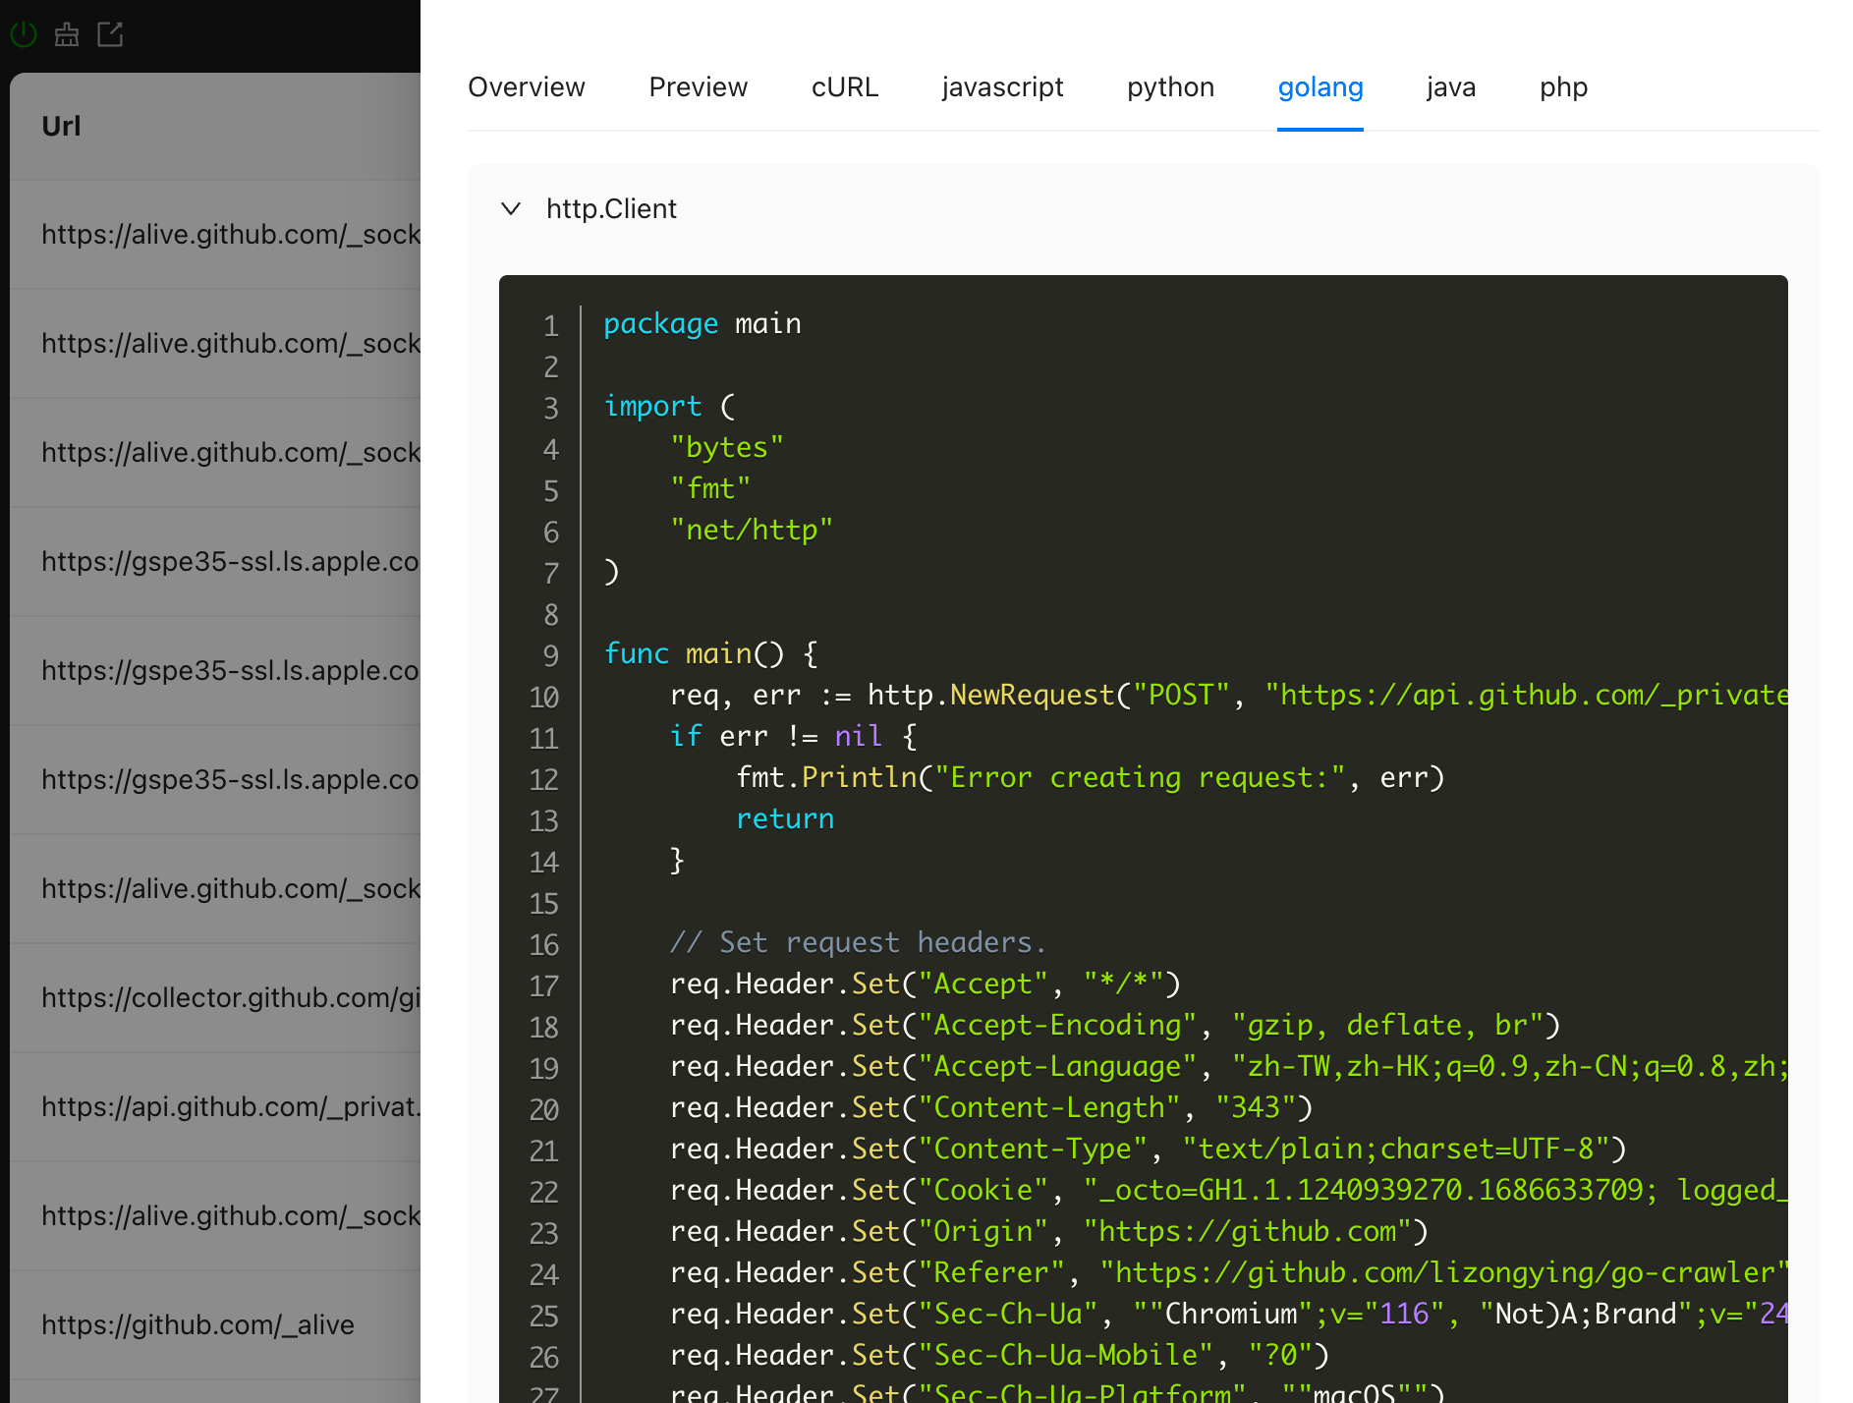Click line number 10 in gutter

(544, 698)
